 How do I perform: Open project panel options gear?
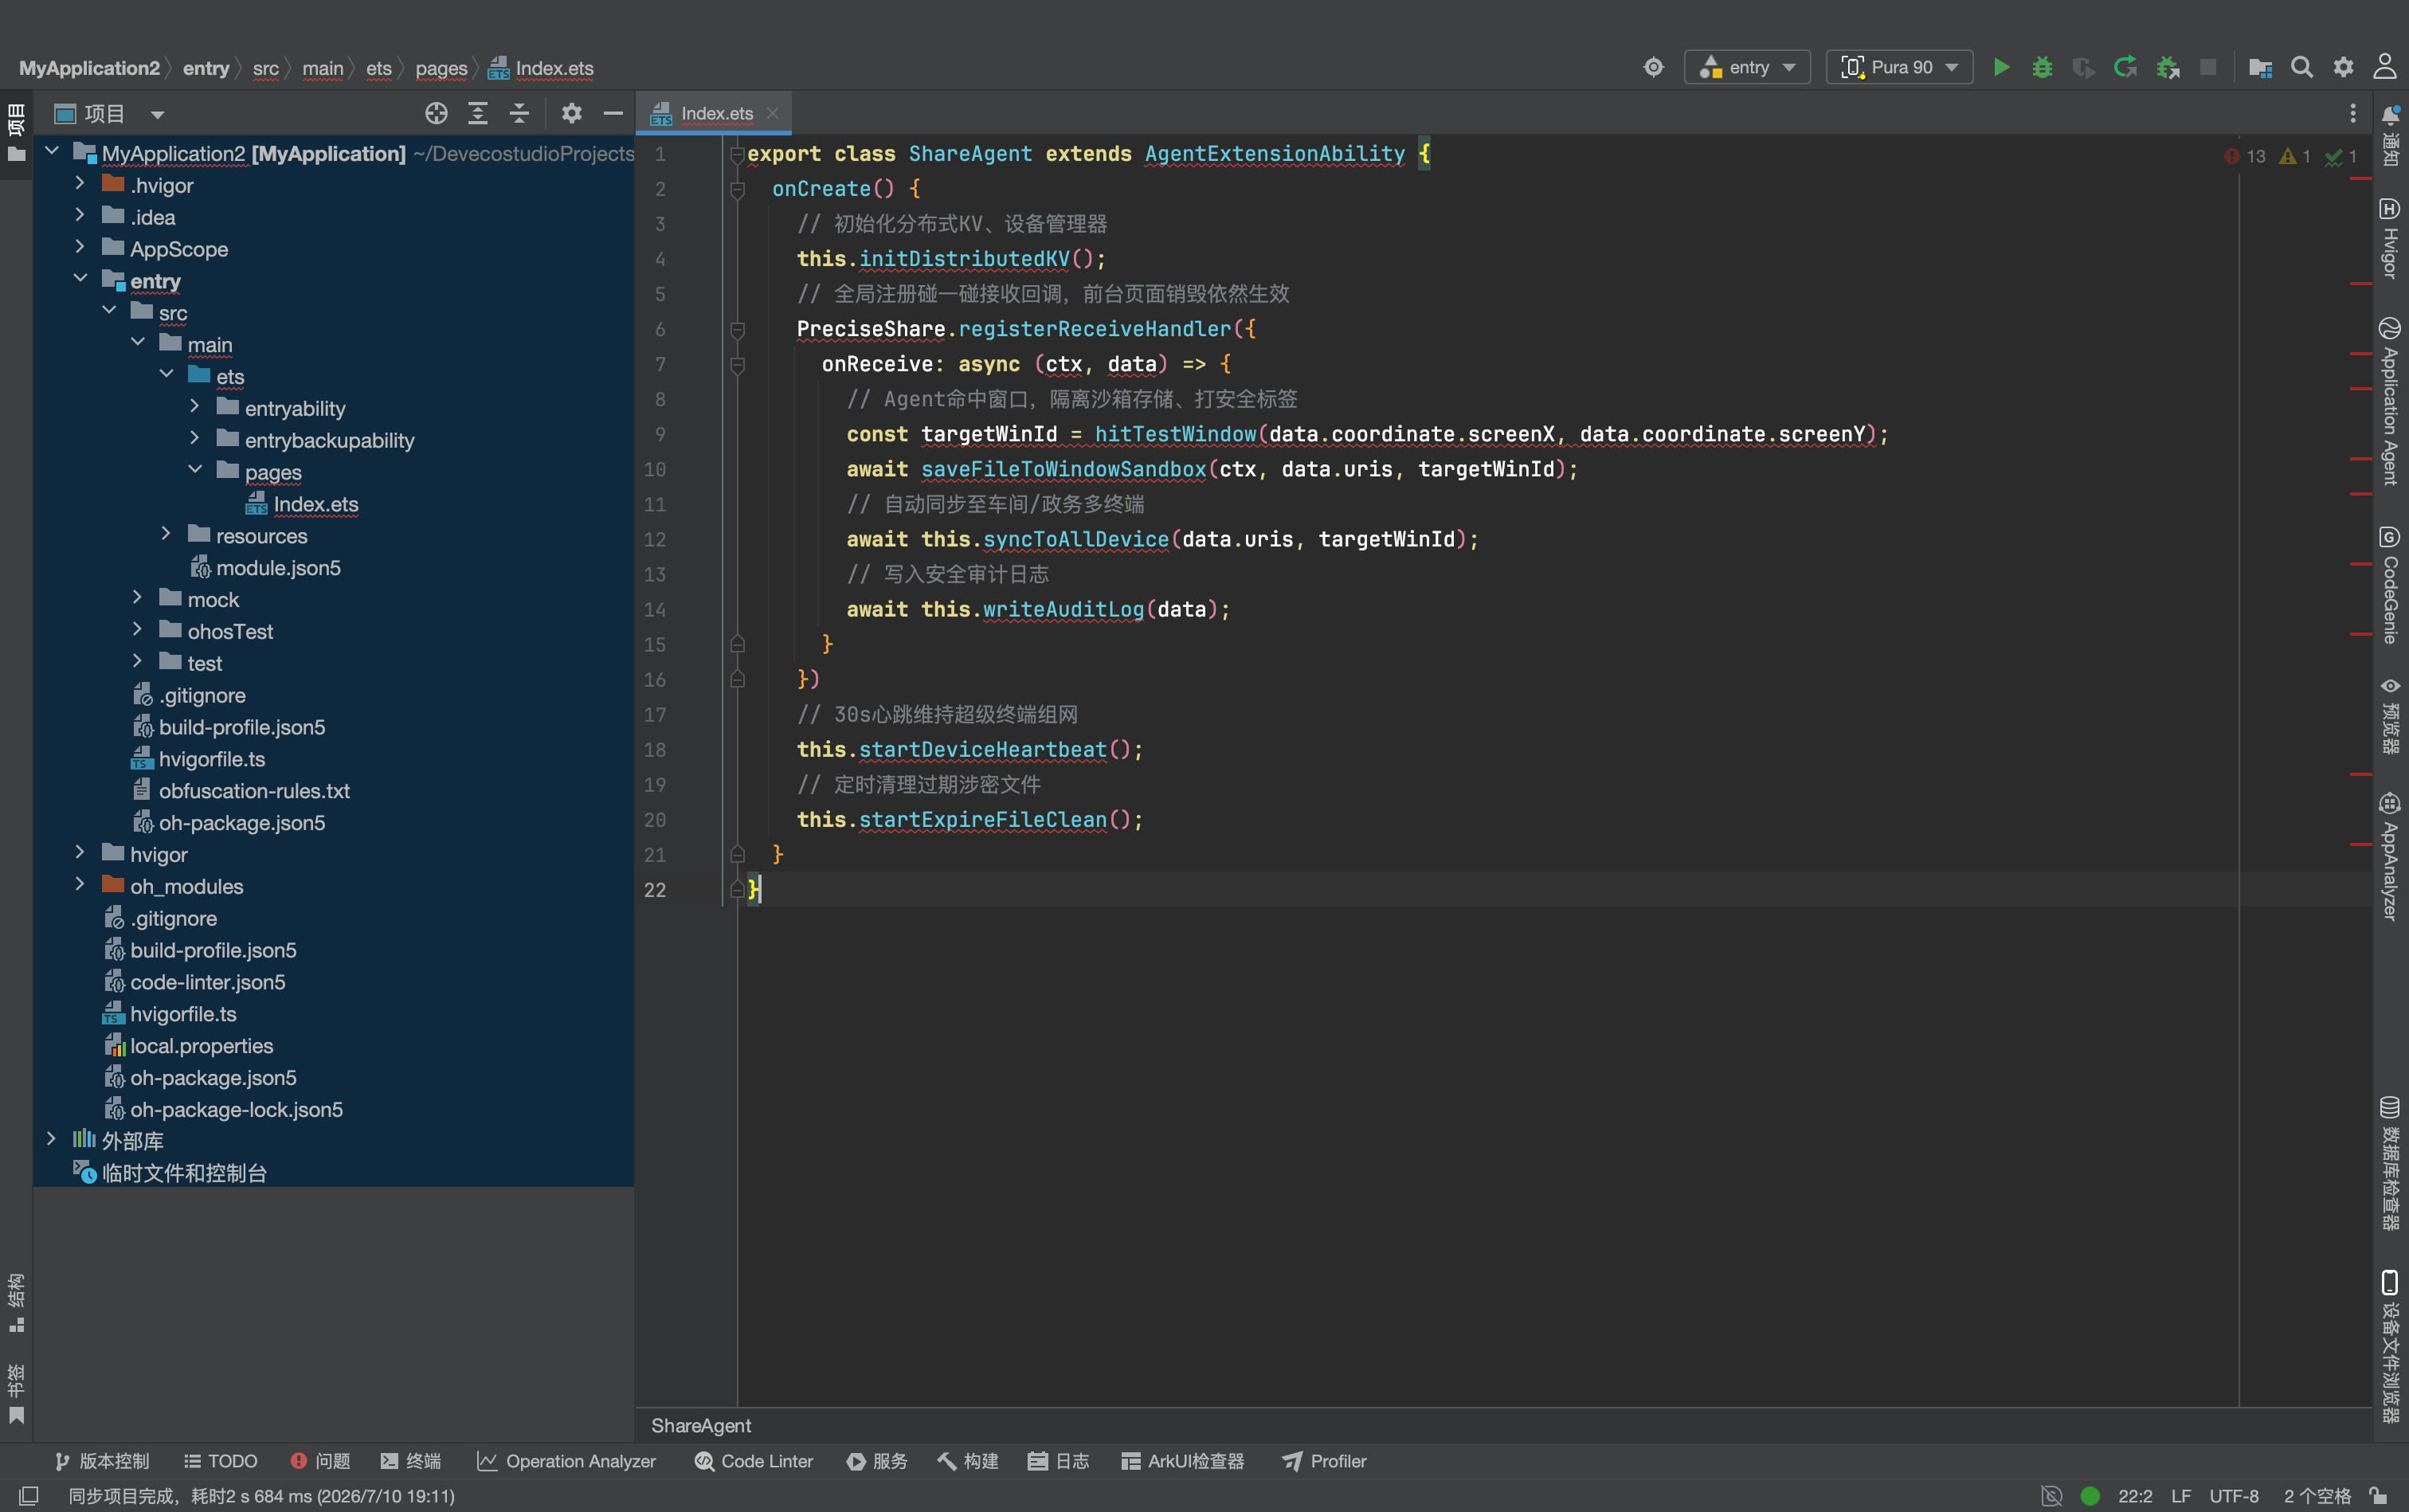571,113
